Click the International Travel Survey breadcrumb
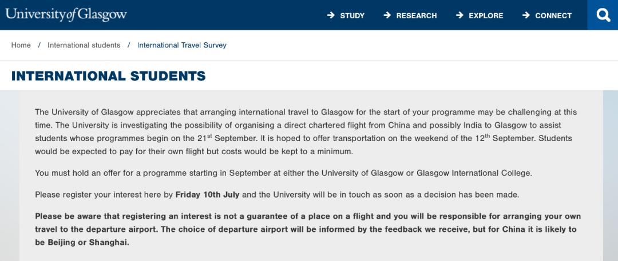 (182, 45)
